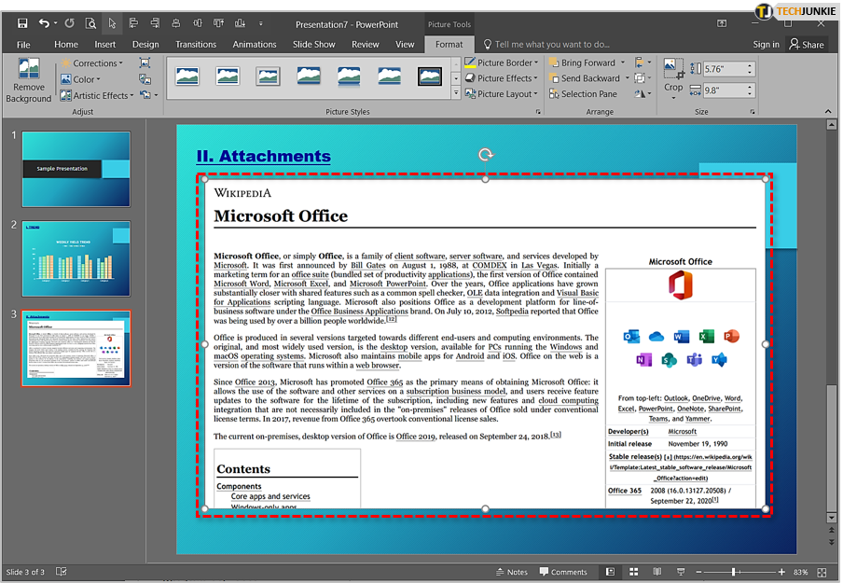Collapse the ribbon with the chevron
The width and height of the screenshot is (843, 583).
828,111
